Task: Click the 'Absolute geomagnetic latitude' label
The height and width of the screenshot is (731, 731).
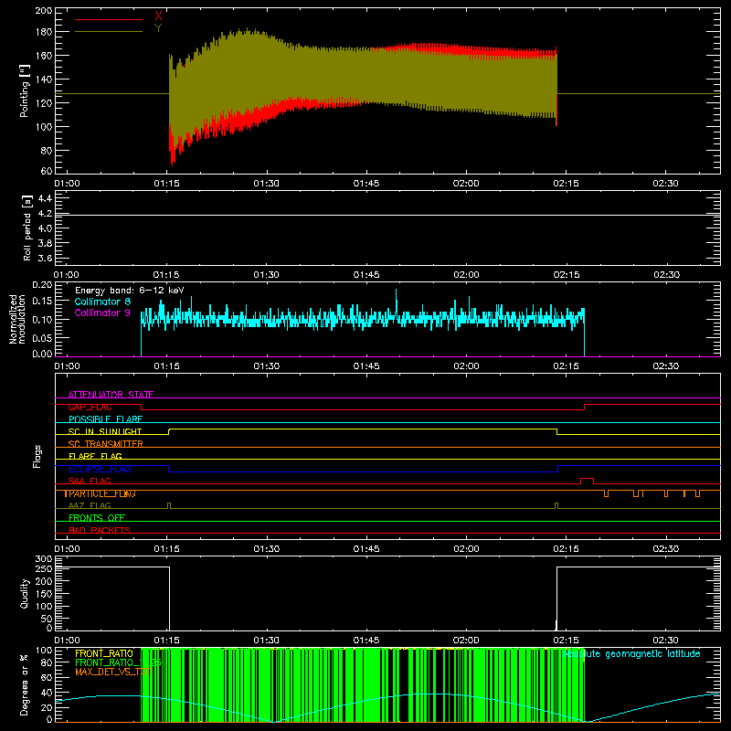Action: pyautogui.click(x=631, y=654)
